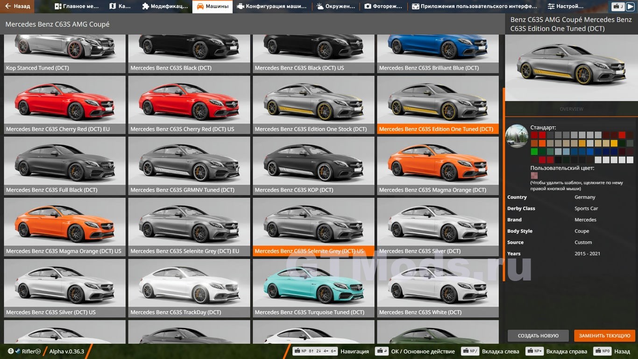Click the globe icon beside Rifler
The image size is (638, 359).
click(x=11, y=351)
